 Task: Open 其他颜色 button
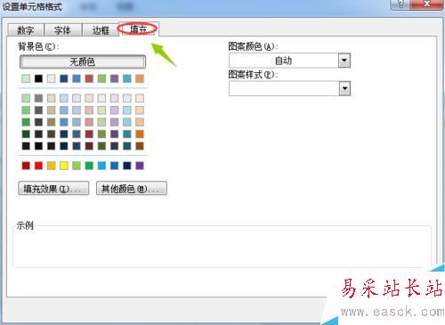tap(132, 189)
